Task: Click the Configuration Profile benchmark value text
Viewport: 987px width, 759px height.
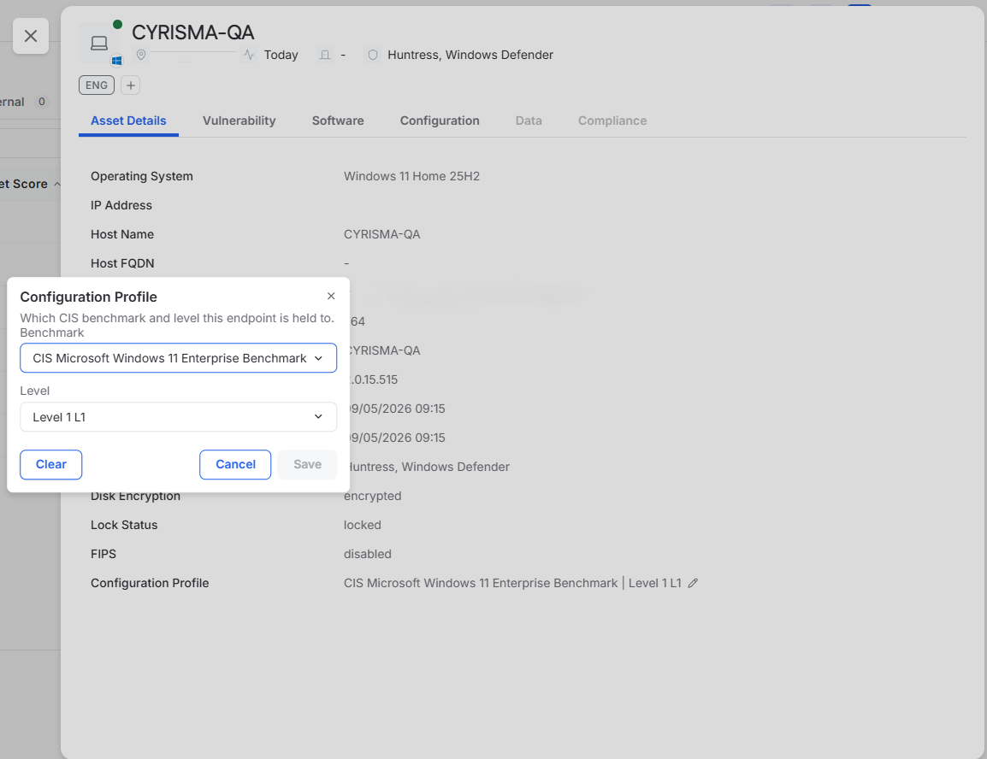Action: coord(512,583)
